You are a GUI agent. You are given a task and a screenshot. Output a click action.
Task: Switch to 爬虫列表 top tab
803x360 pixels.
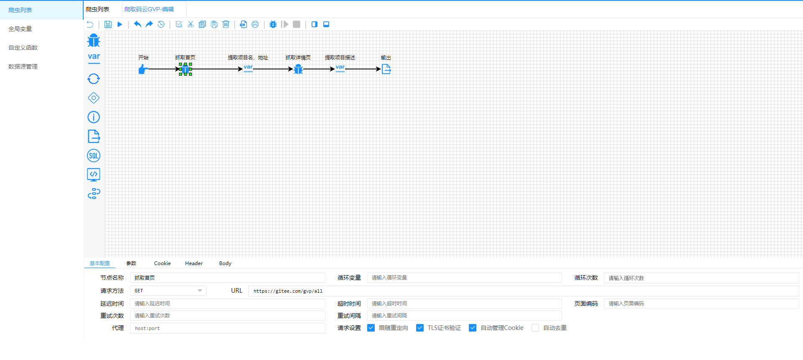(97, 9)
